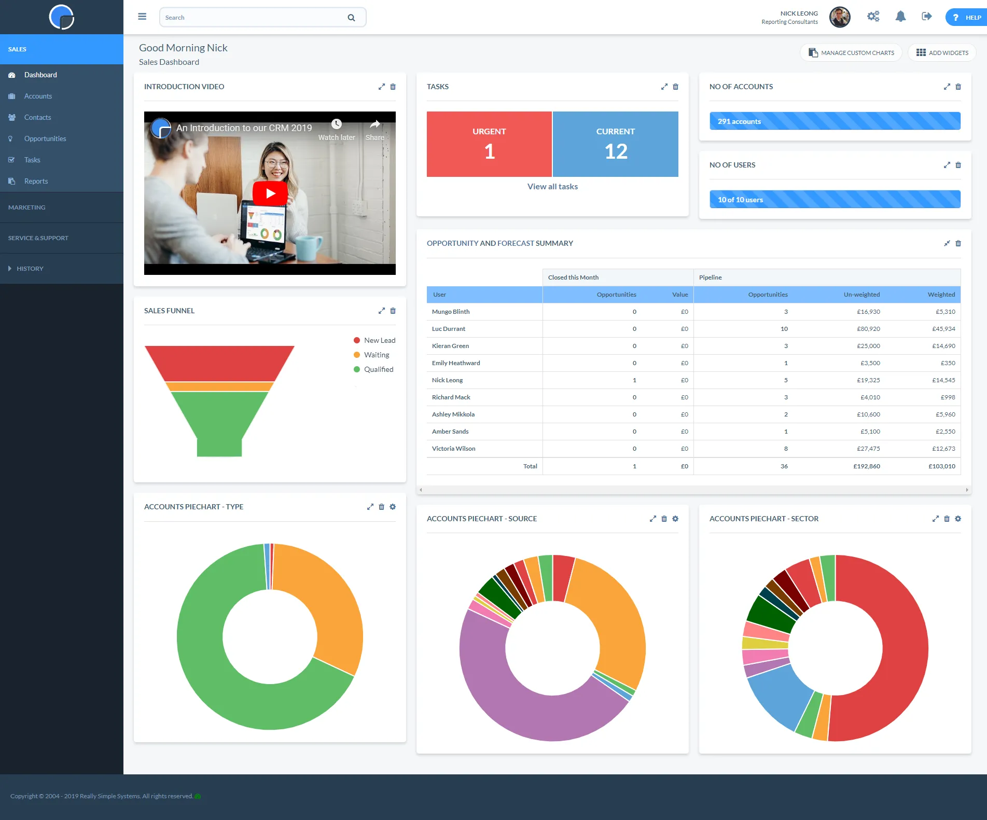987x820 pixels.
Task: Delete the No of Users widget
Action: pyautogui.click(x=958, y=165)
